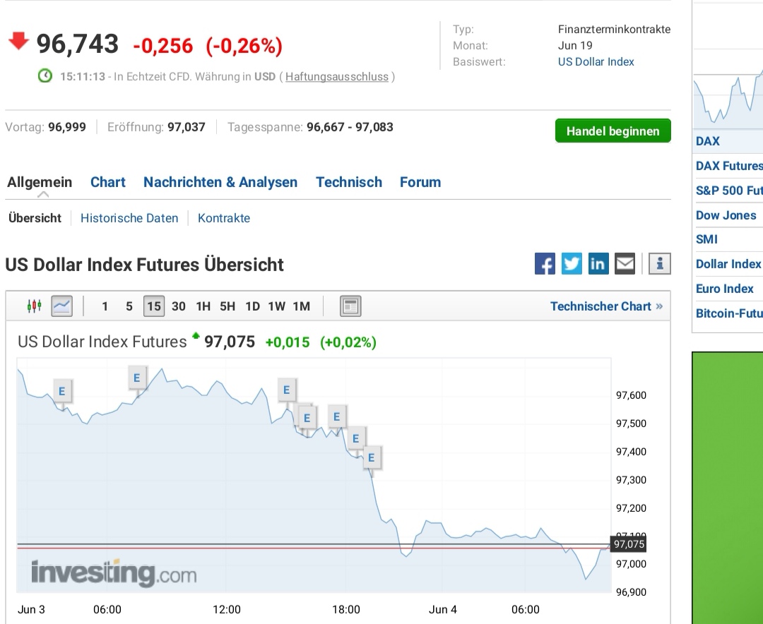Select the 1W chart interval
Image resolution: width=763 pixels, height=624 pixels.
[x=276, y=306]
